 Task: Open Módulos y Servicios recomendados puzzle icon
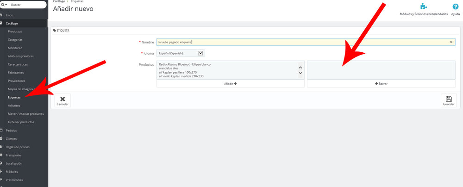[423, 7]
